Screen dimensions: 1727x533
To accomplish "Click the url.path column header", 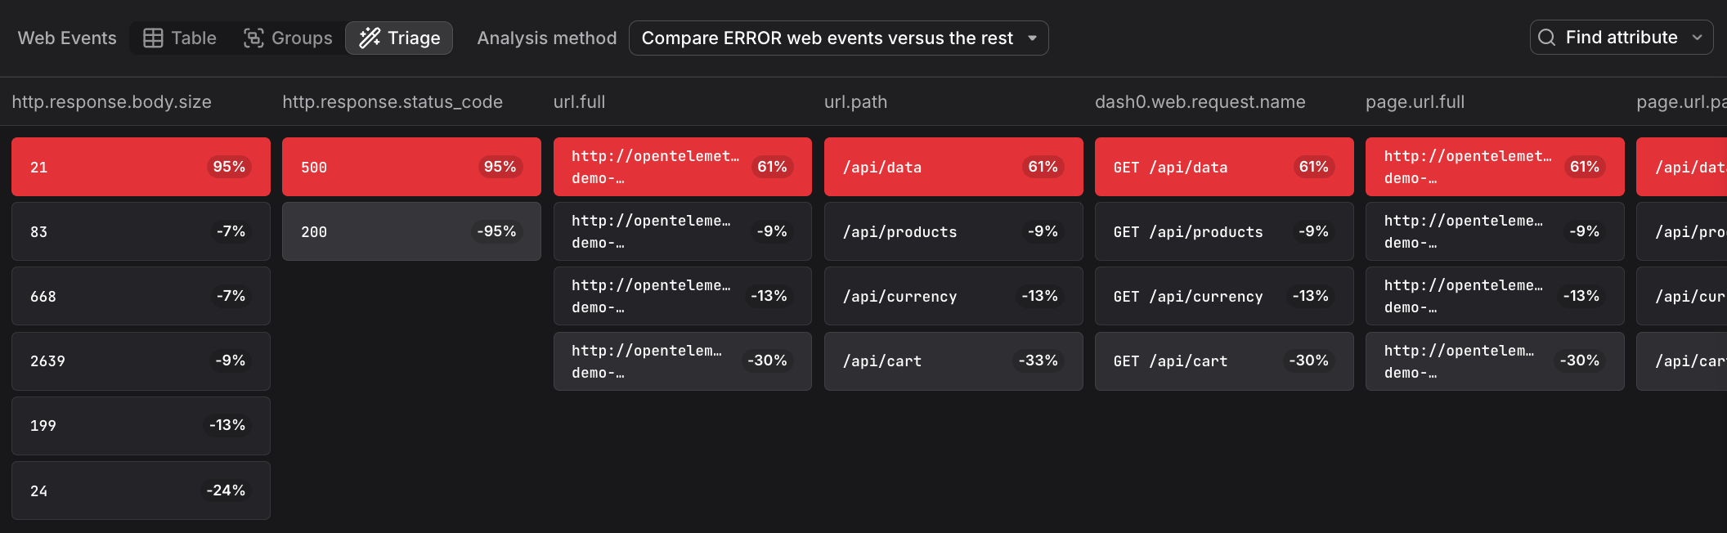I will pyautogui.click(x=856, y=102).
